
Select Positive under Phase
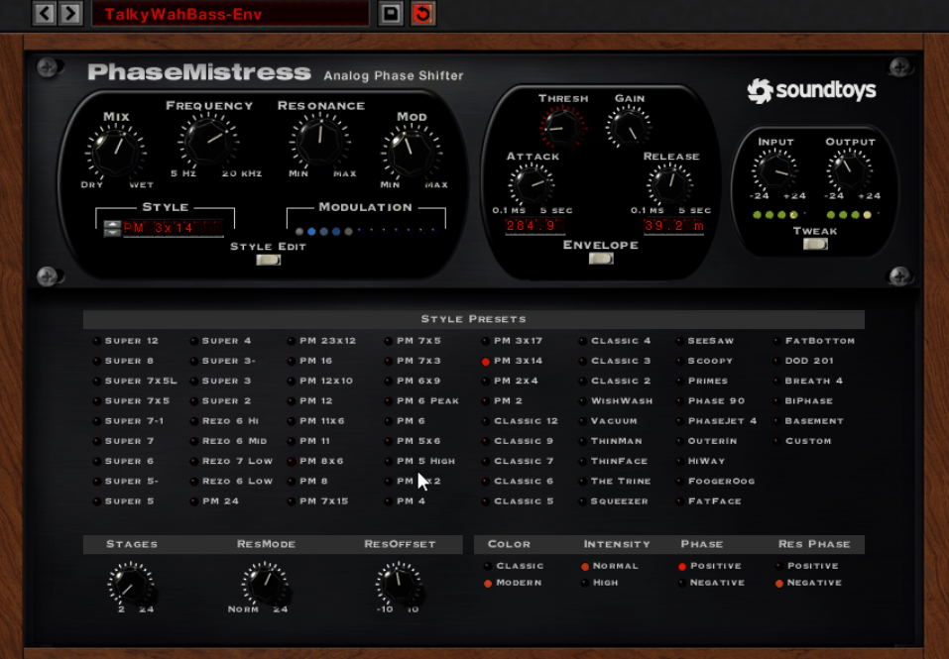pyautogui.click(x=710, y=566)
